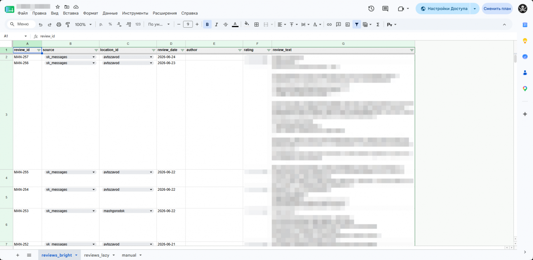Decrease decimal places

119,24
